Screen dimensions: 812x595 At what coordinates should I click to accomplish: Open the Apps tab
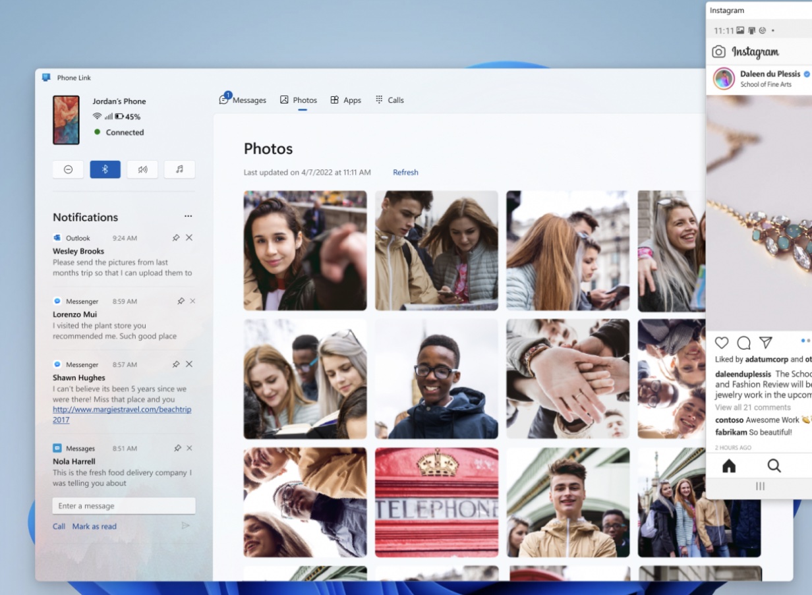pos(345,100)
